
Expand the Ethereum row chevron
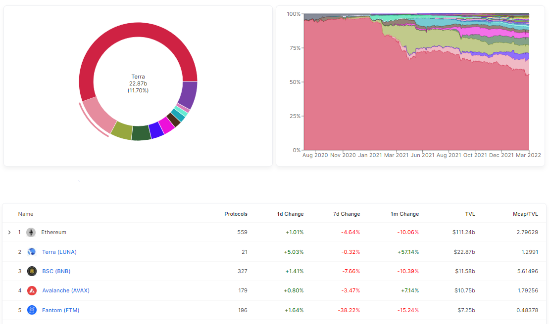pyautogui.click(x=9, y=232)
